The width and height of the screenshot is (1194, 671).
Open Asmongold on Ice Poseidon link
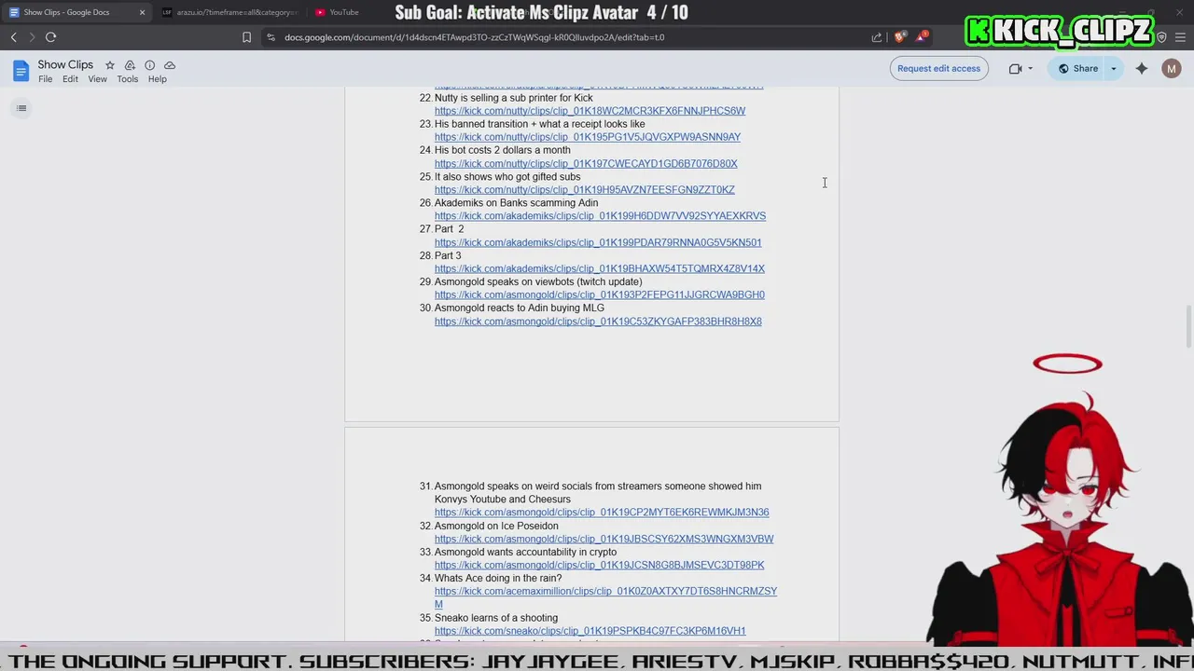coord(604,539)
